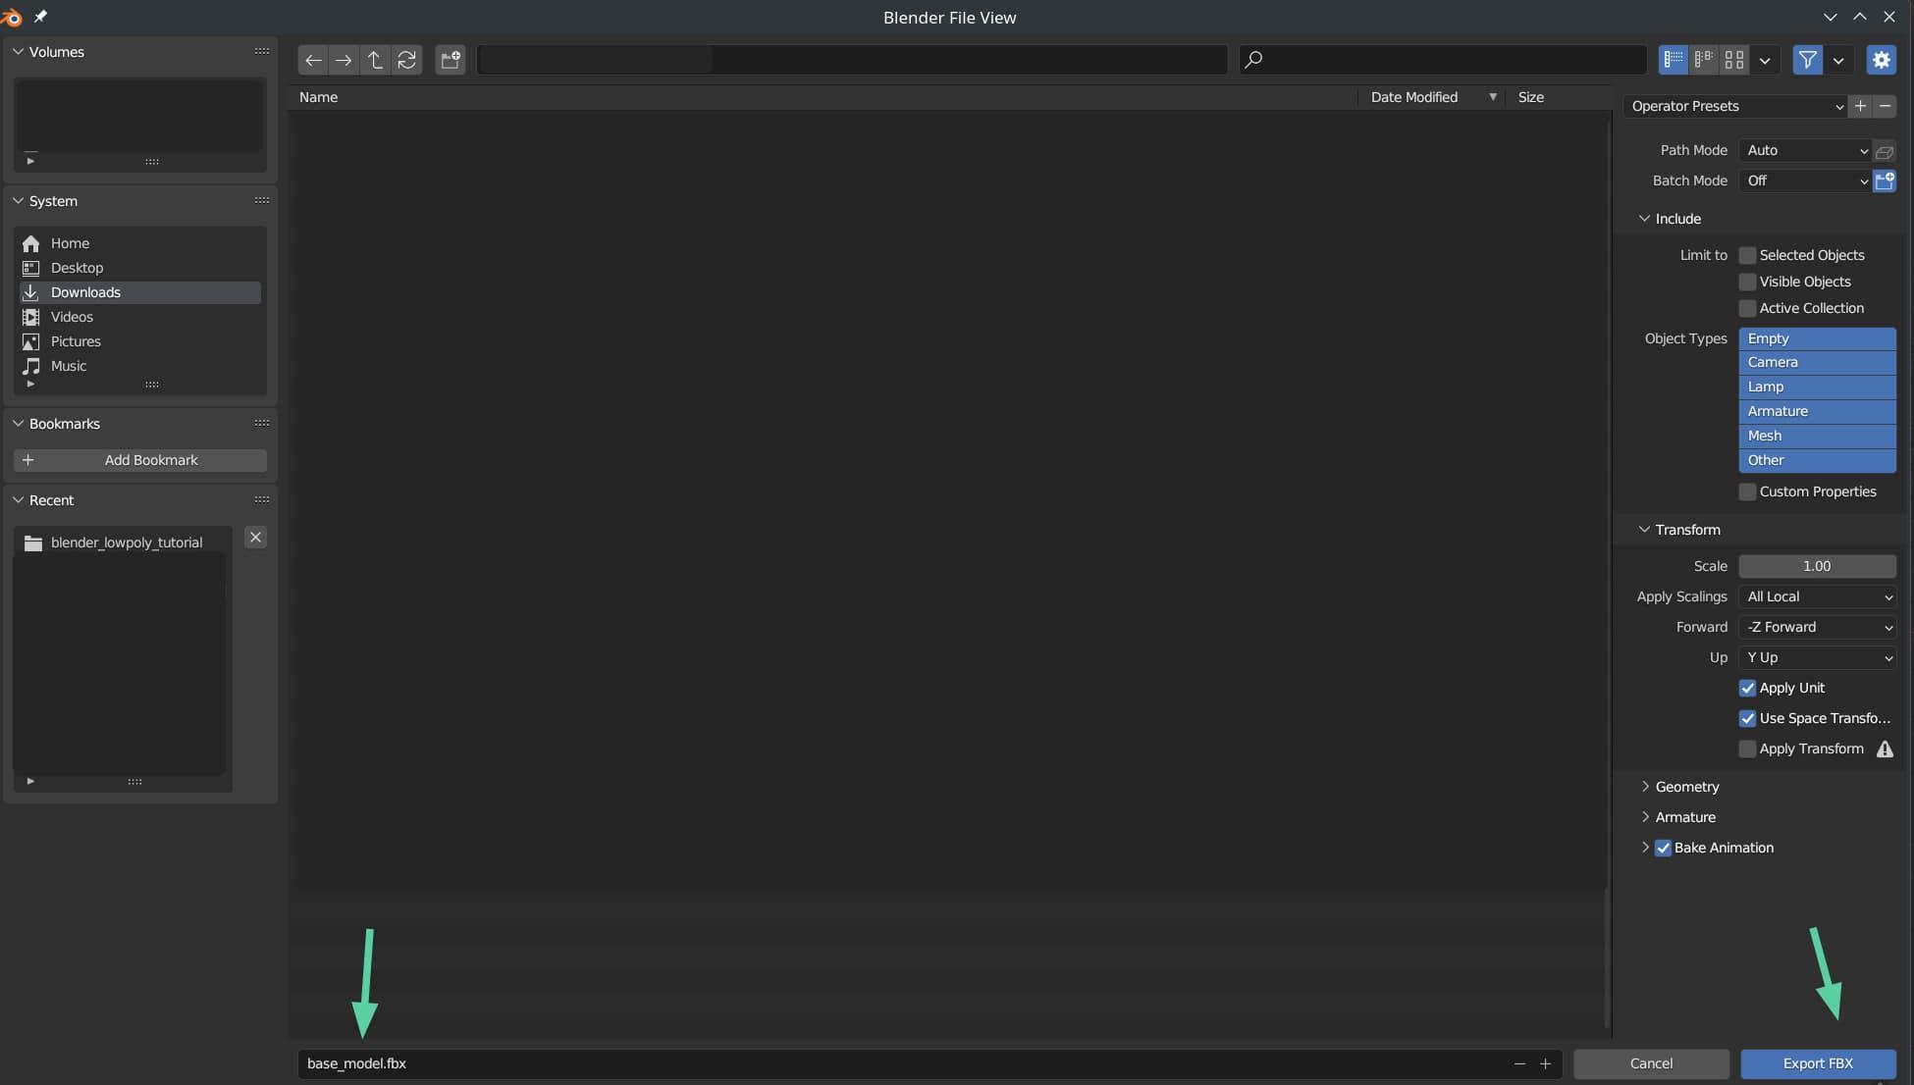The width and height of the screenshot is (1914, 1085).
Task: Adjust the Scale value field
Action: [x=1817, y=566]
